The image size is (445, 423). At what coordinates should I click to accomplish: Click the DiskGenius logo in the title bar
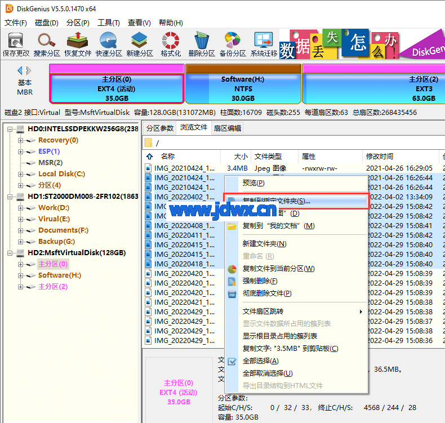pyautogui.click(x=10, y=8)
